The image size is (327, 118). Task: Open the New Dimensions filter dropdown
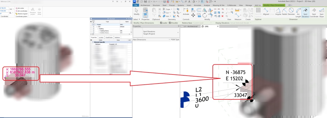[x=170, y=40]
